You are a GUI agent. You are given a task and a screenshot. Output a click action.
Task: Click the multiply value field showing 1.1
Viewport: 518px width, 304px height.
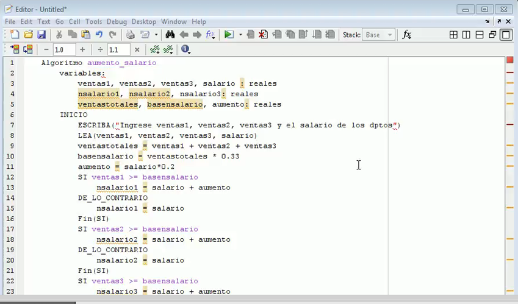(x=118, y=50)
